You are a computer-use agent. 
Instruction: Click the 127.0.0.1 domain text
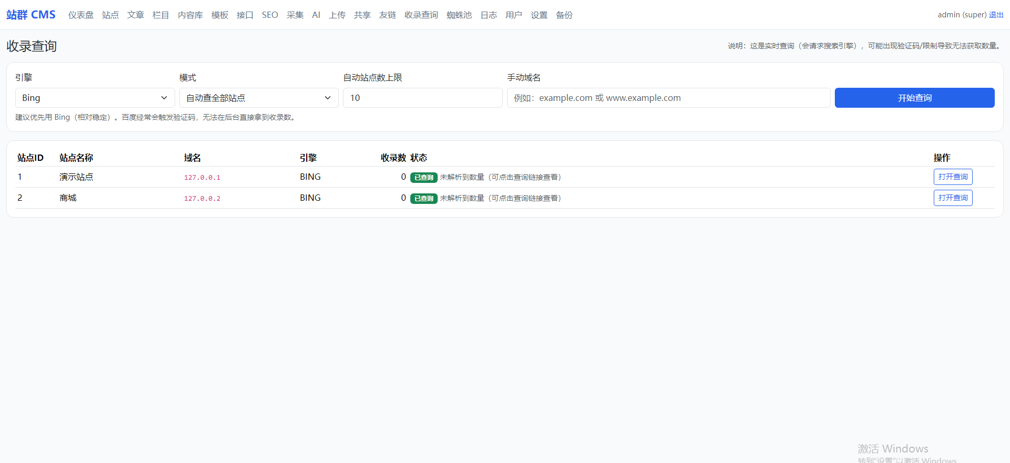[202, 178]
